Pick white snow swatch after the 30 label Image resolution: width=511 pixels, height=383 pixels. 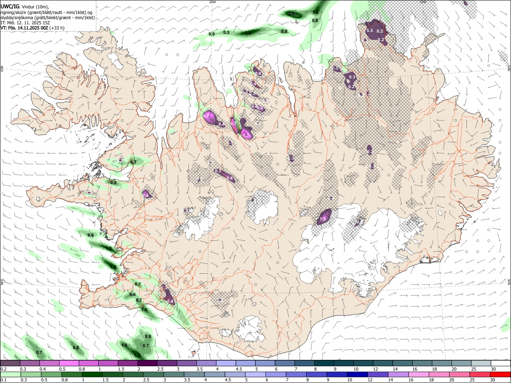point(501,363)
